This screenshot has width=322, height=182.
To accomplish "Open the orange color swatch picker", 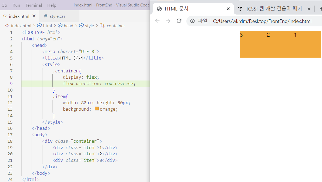I will pyautogui.click(x=97, y=108).
